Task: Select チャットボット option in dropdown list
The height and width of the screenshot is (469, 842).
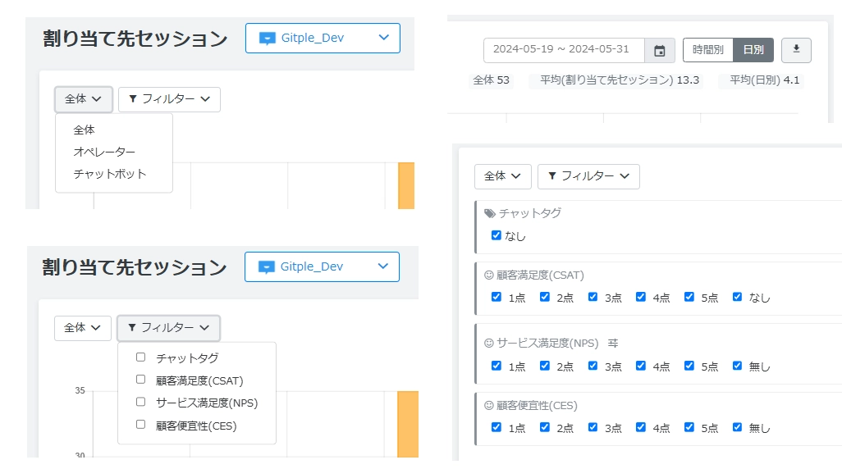Action: pos(109,174)
